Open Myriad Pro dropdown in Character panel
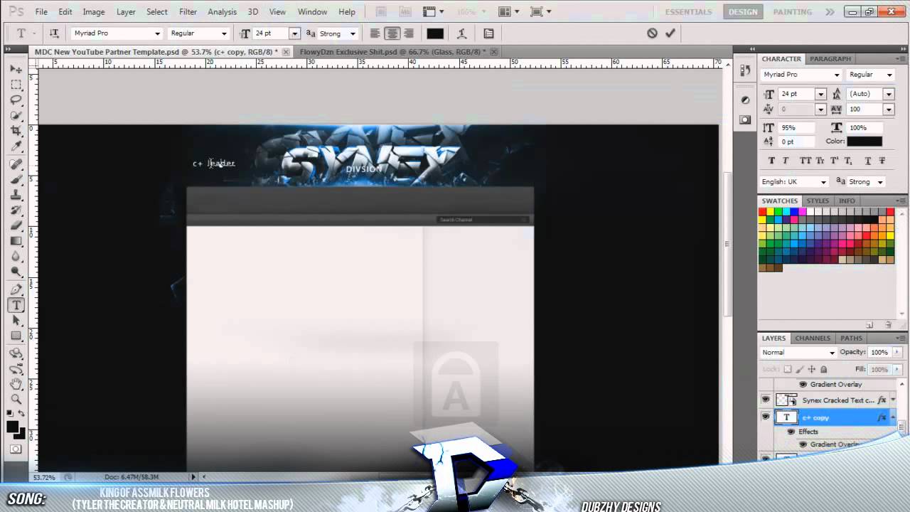 pos(836,75)
